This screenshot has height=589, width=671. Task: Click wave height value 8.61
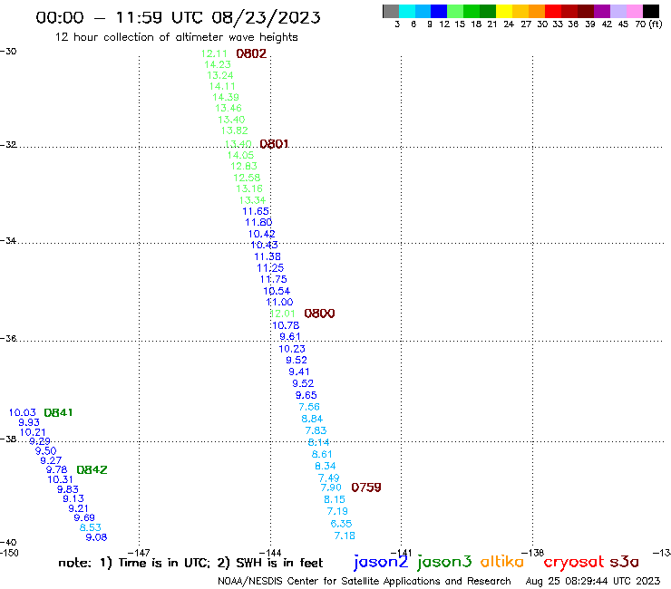point(322,454)
